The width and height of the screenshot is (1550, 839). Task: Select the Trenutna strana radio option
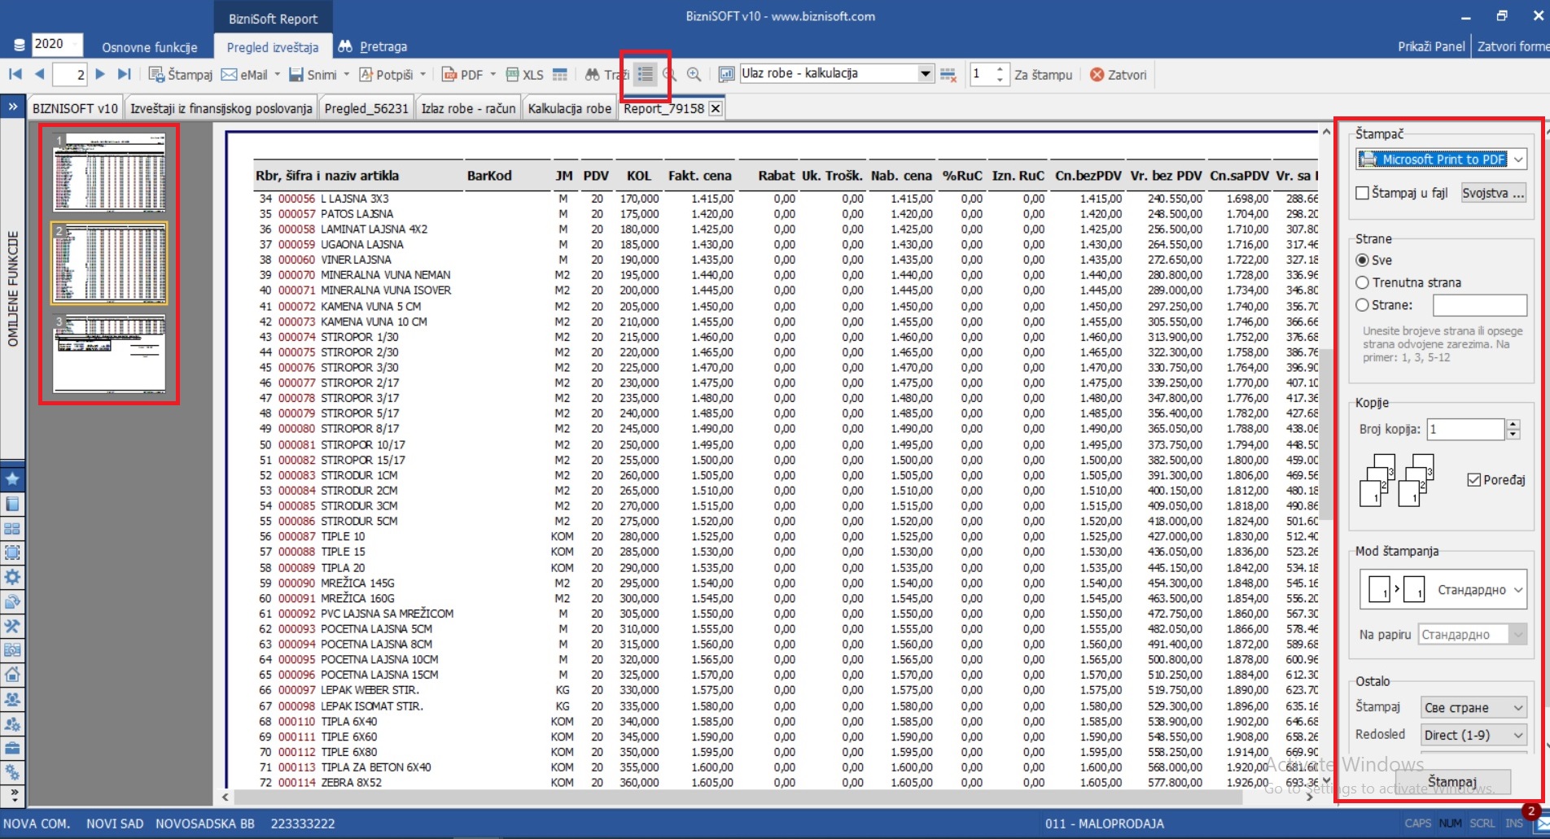pos(1362,282)
